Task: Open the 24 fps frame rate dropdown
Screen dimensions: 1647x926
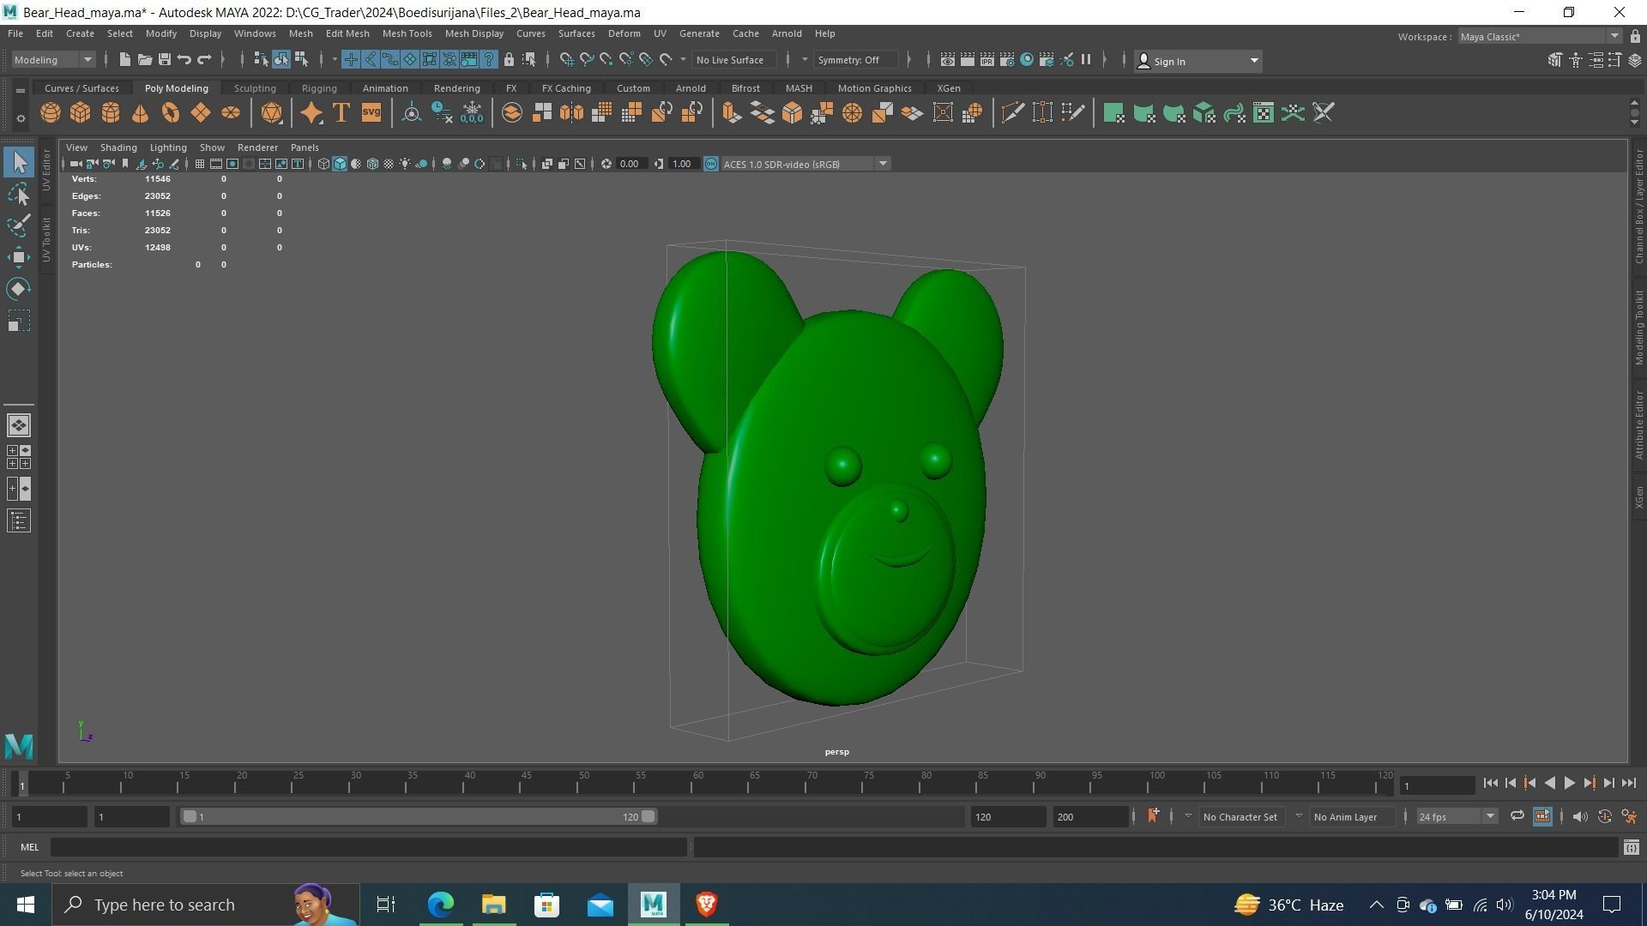Action: [1457, 816]
